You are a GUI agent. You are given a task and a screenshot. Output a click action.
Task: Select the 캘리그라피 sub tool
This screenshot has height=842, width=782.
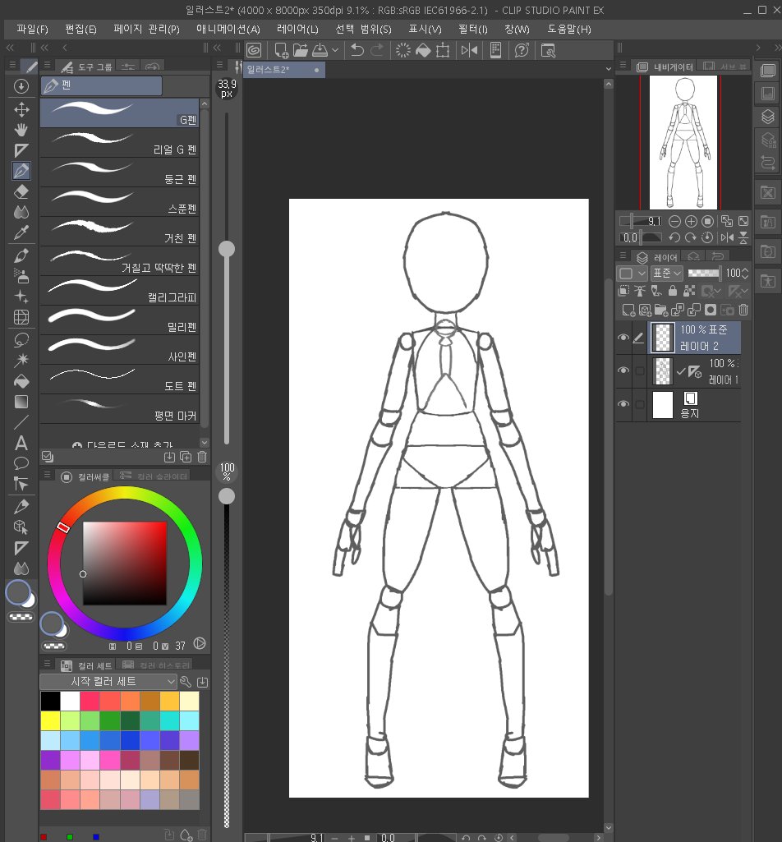tap(120, 291)
